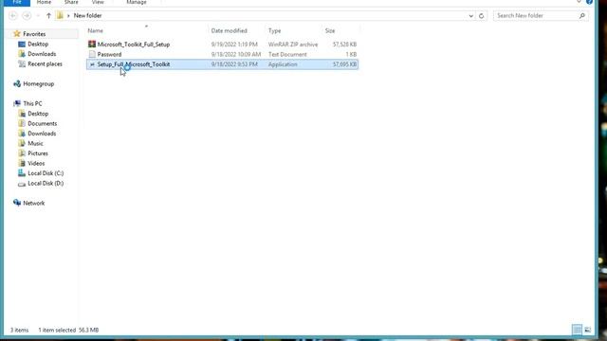This screenshot has width=607, height=341.
Task: Click Videos folder icon in navigation
Action: 22,163
